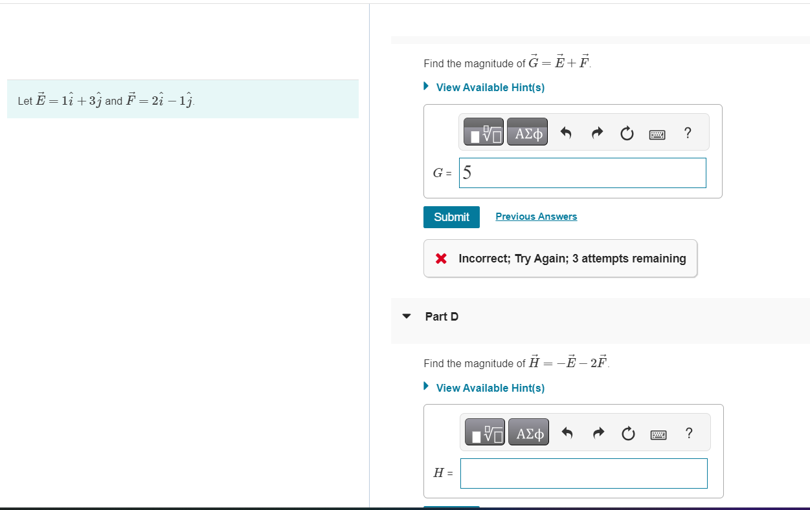
Task: Open the keyboard shortcuts icon in Part C toolbar
Action: pyautogui.click(x=657, y=134)
